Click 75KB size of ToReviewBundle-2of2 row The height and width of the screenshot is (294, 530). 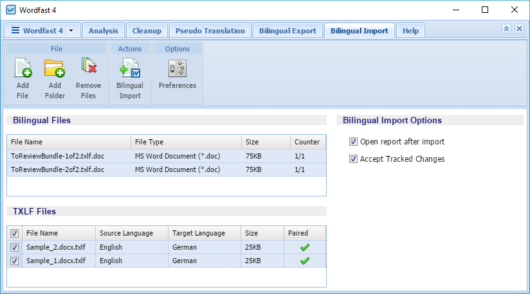click(253, 169)
